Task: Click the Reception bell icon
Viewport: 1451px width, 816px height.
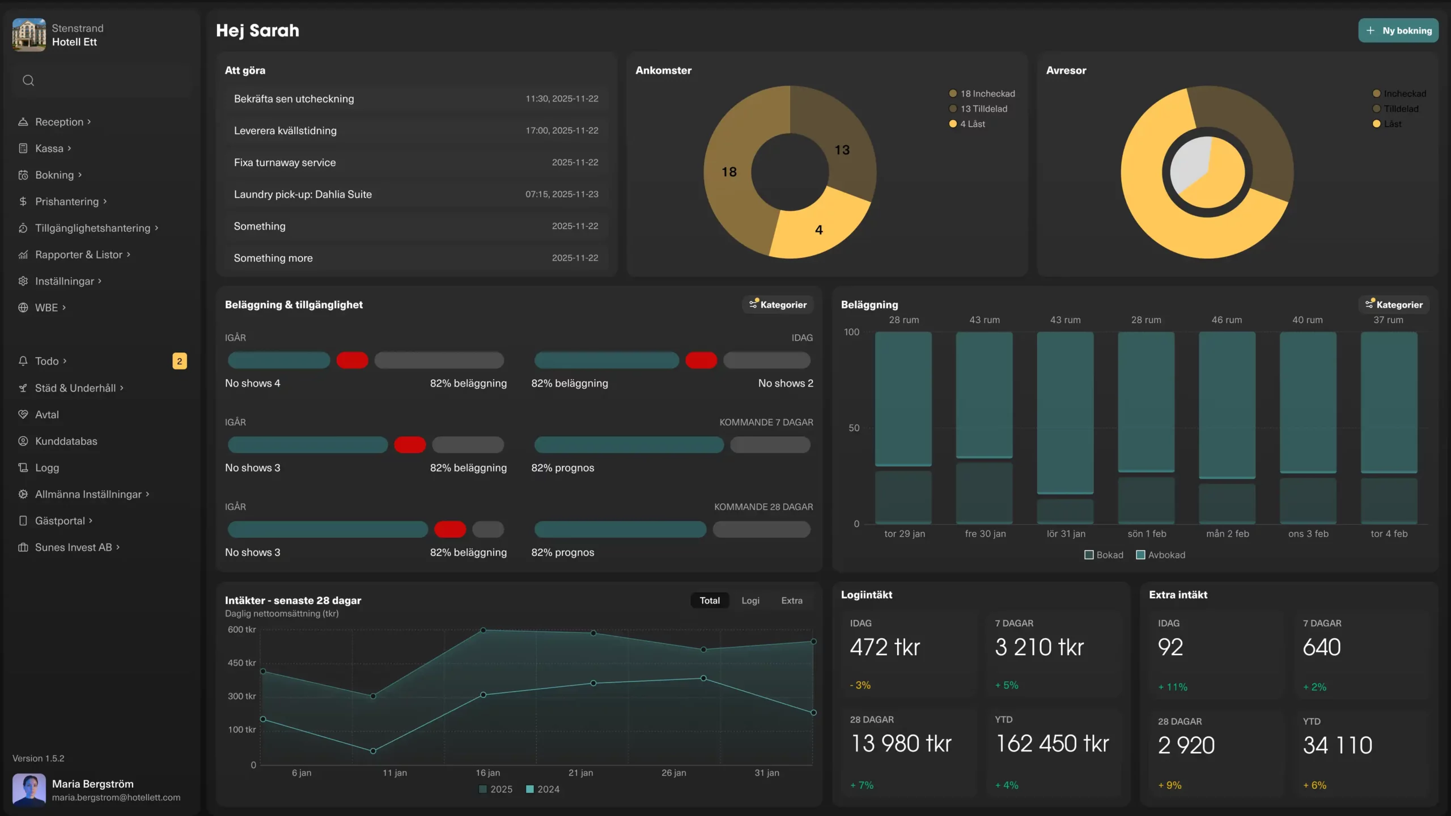Action: click(23, 122)
